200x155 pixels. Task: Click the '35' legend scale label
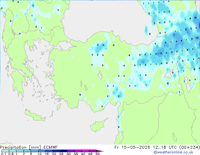pyautogui.click(x=76, y=154)
